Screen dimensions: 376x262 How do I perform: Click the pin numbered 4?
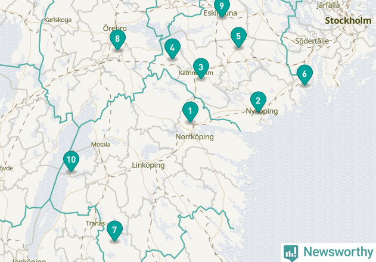pyautogui.click(x=172, y=49)
